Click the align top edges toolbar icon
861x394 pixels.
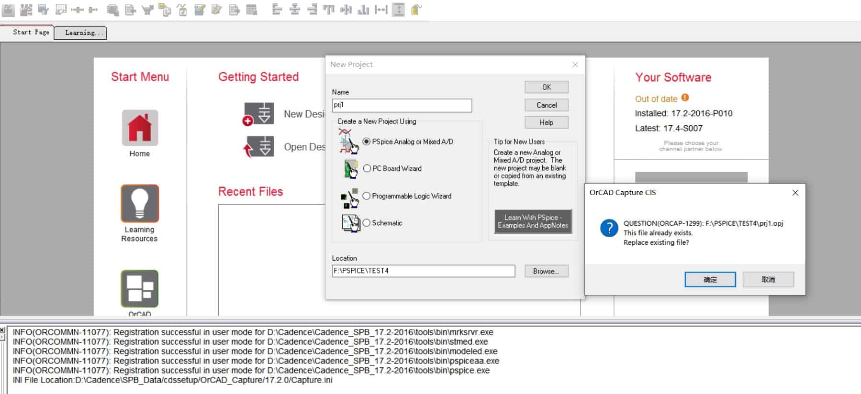329,10
